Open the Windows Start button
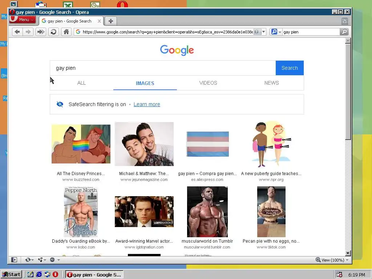372x279 pixels. click(x=11, y=275)
